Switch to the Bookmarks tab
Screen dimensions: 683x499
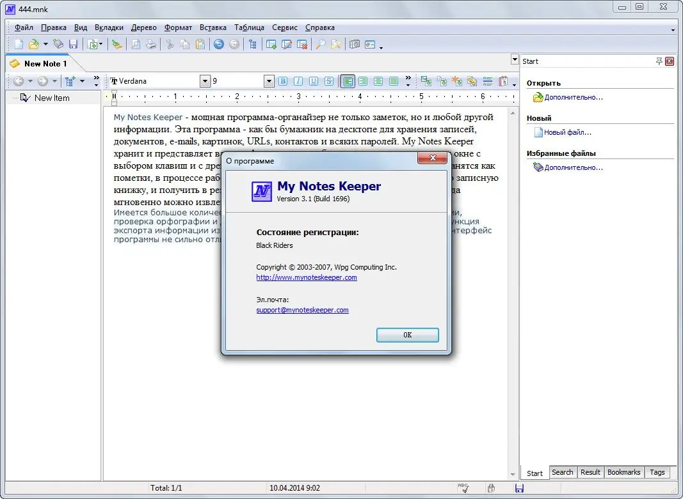click(x=623, y=472)
